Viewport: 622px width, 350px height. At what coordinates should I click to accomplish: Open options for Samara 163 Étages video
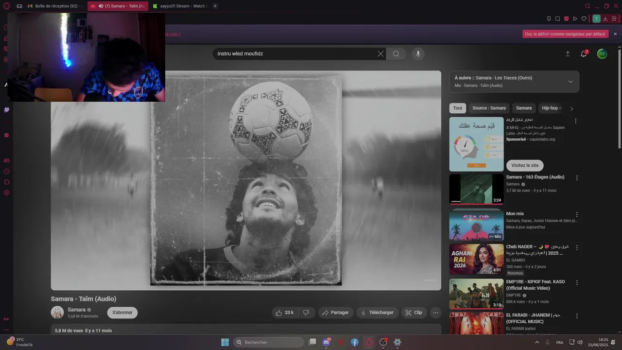pos(577,178)
